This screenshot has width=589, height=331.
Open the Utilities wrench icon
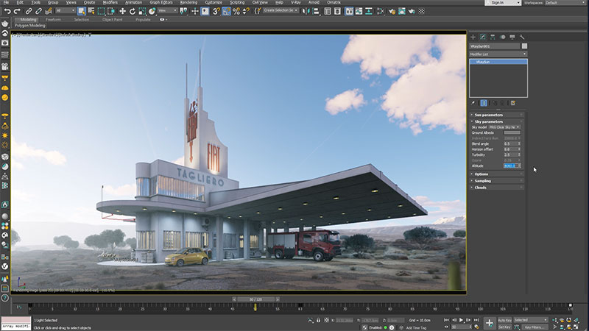coord(521,36)
